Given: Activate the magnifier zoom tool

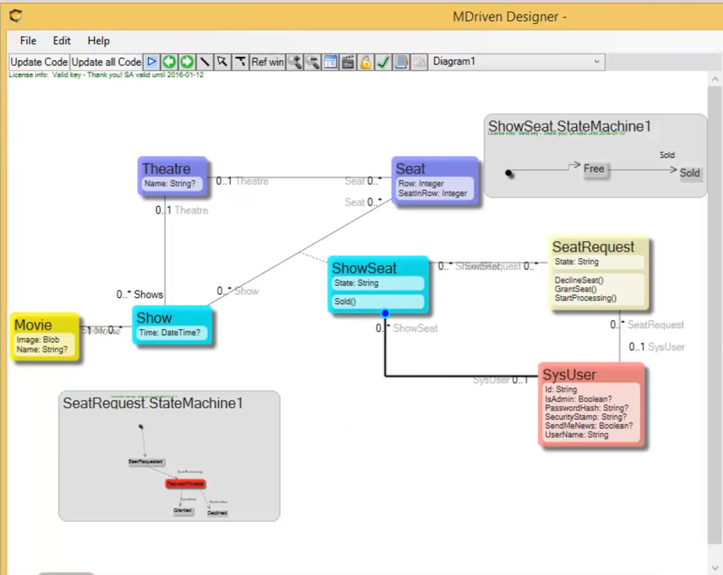Looking at the screenshot, I should (294, 61).
